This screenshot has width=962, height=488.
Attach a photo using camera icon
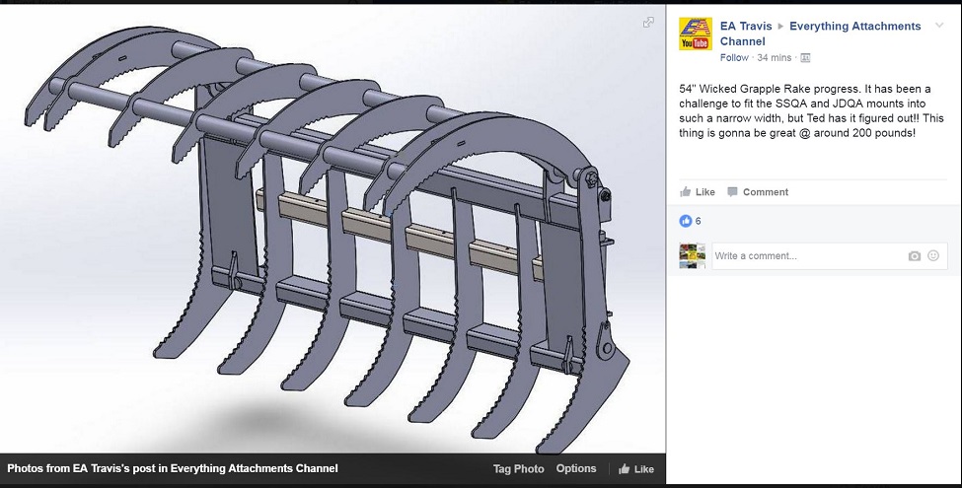[x=915, y=256]
